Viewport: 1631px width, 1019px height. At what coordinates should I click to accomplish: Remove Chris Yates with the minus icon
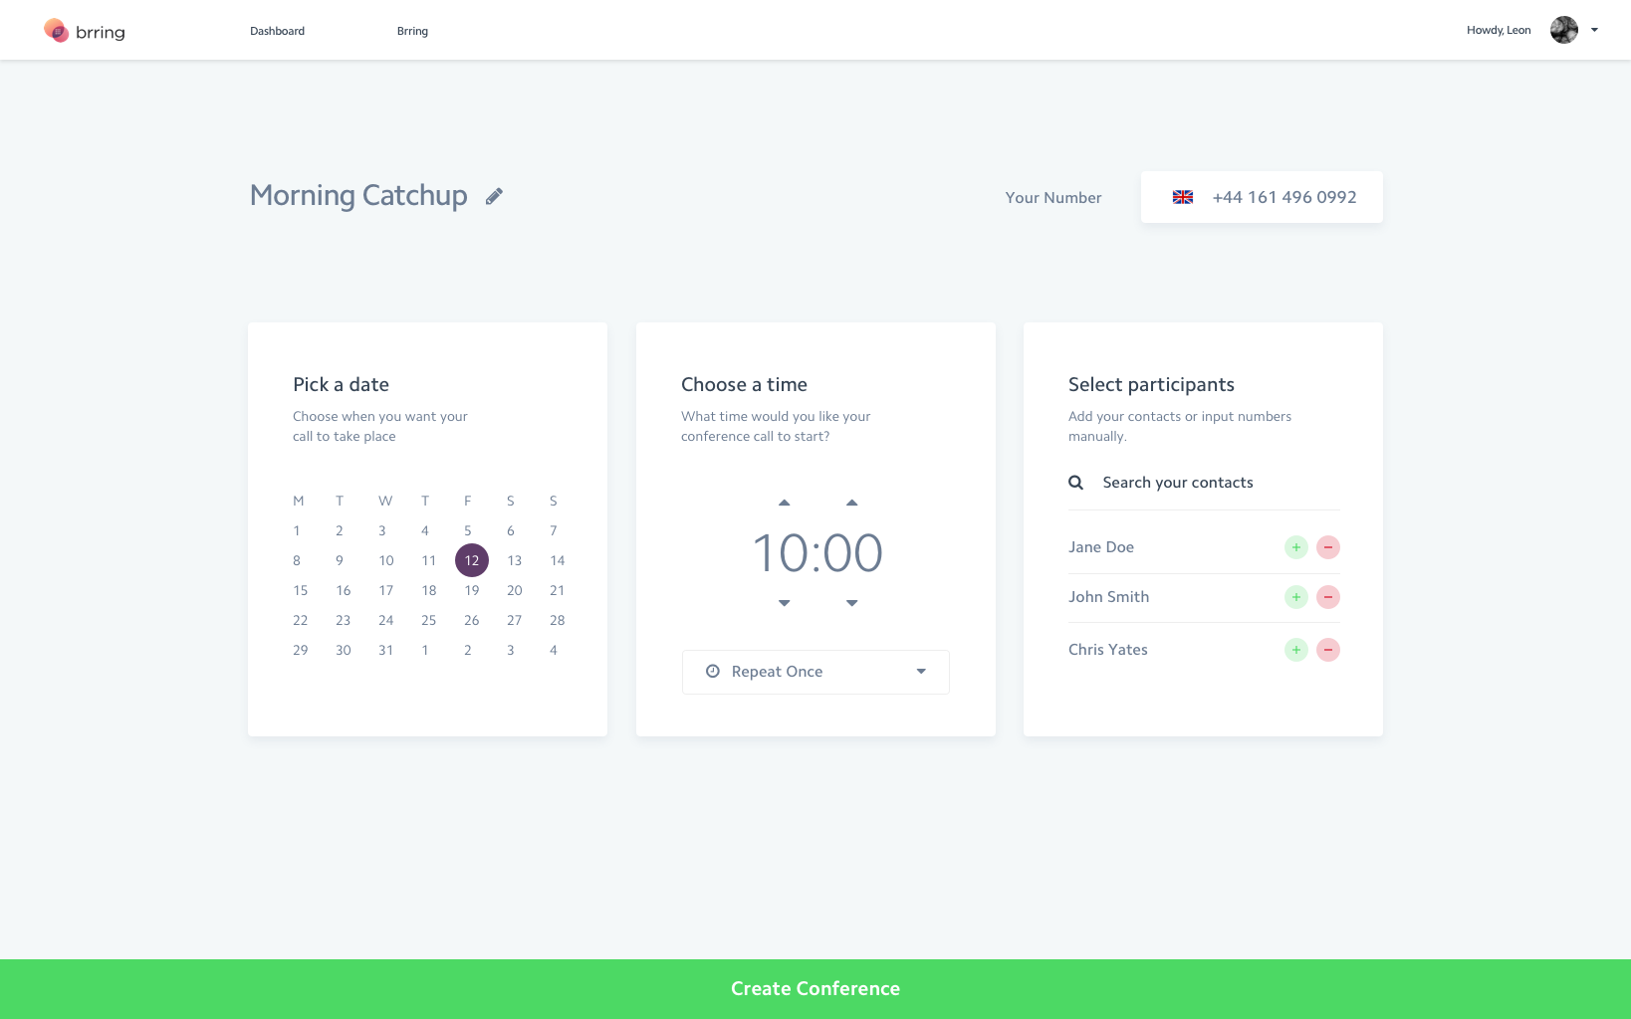(1328, 650)
